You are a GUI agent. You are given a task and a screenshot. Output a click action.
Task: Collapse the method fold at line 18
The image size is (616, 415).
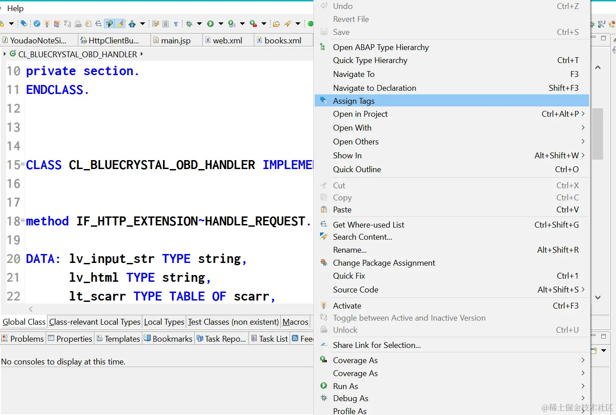click(23, 220)
